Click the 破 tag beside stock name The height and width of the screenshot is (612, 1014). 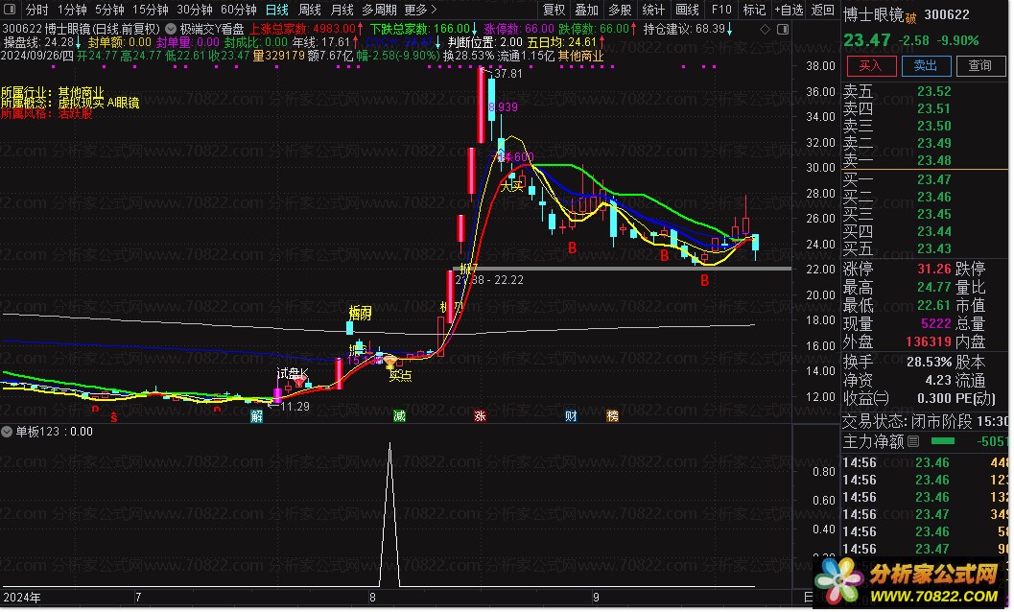[x=911, y=18]
